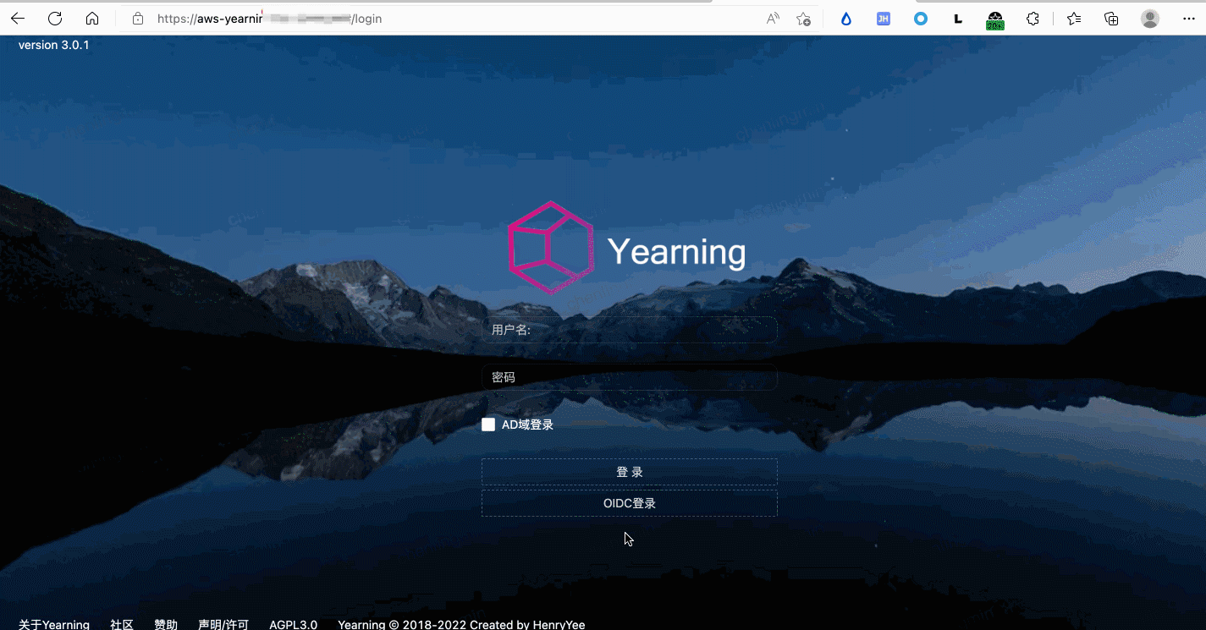
Task: Click the pink Yearning cube logo
Action: click(x=551, y=247)
